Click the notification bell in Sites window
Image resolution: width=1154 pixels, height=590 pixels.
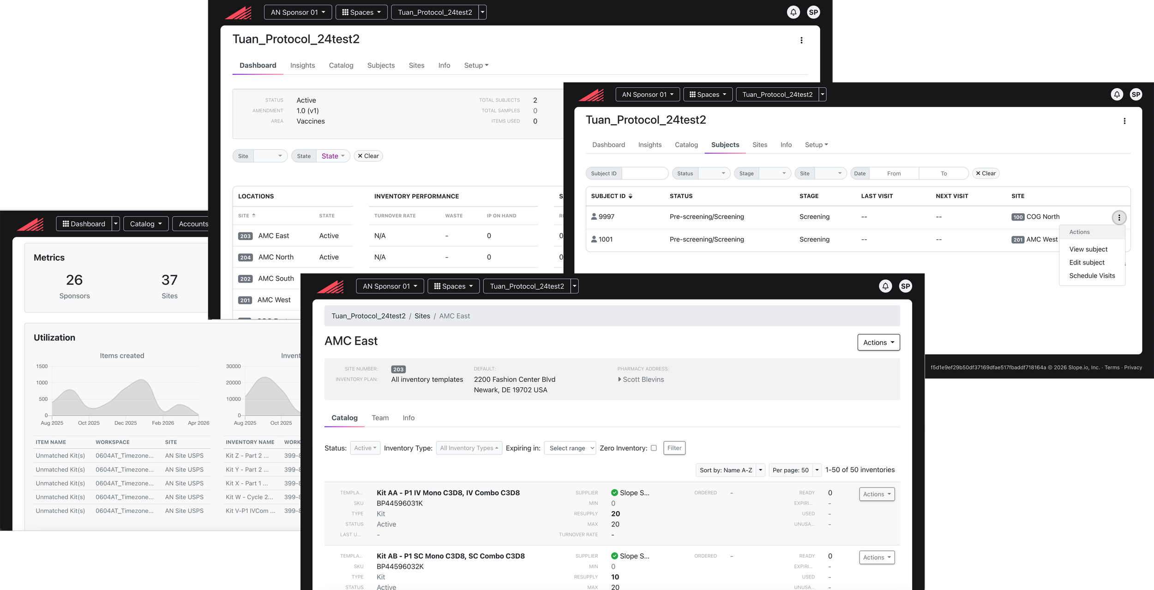pos(885,286)
